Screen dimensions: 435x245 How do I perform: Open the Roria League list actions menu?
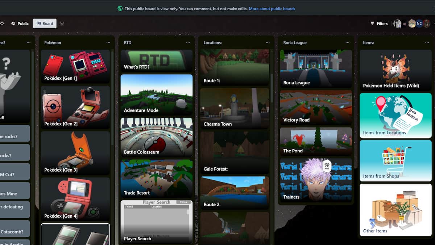[347, 42]
